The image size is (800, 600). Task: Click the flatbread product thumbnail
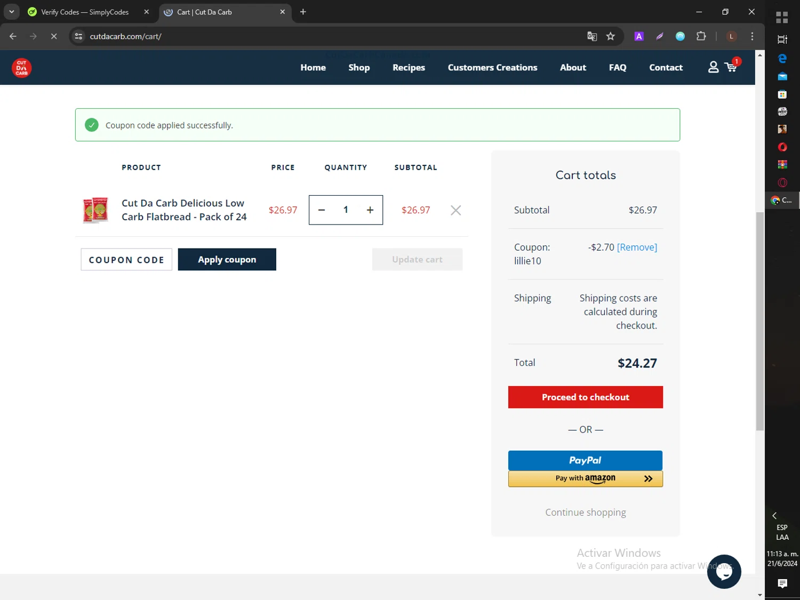point(95,210)
